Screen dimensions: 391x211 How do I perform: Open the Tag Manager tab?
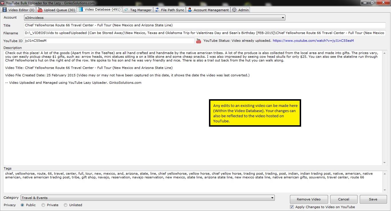tap(138, 10)
